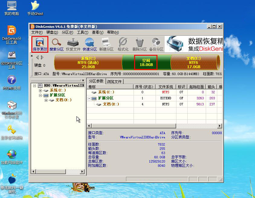The image size is (255, 198).
Task: Click the 数据恢复 banner advertisement
Action: pos(194,44)
